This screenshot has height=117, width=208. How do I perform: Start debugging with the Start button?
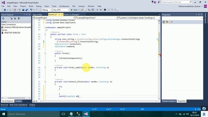click(74, 10)
